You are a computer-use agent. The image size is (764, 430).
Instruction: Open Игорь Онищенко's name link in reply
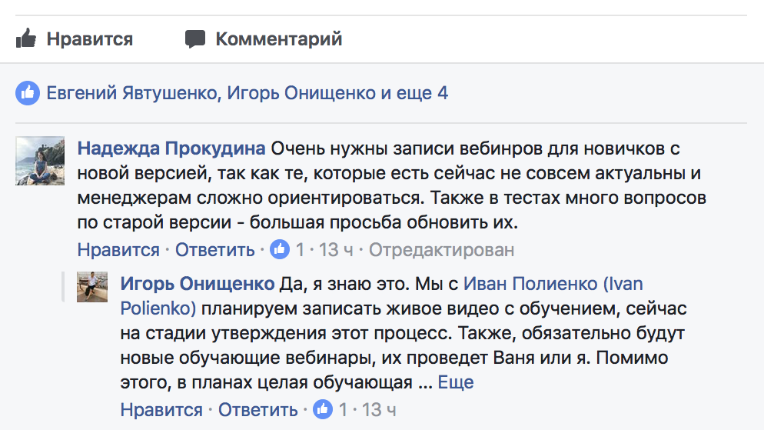(x=198, y=284)
